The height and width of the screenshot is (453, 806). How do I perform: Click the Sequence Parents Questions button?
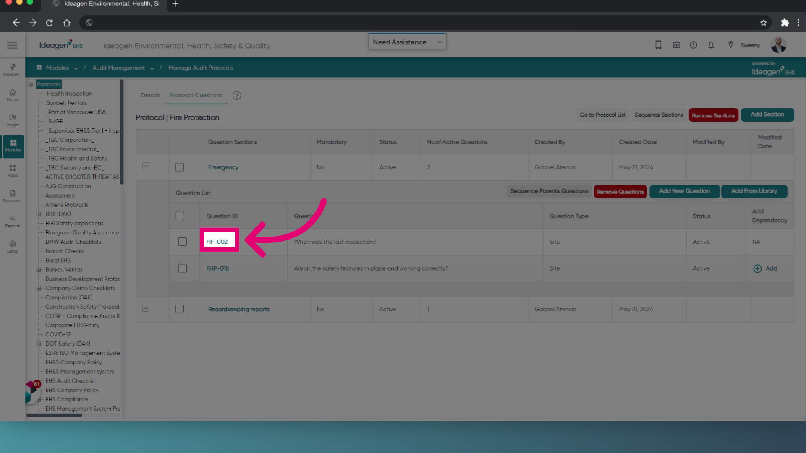pos(549,191)
